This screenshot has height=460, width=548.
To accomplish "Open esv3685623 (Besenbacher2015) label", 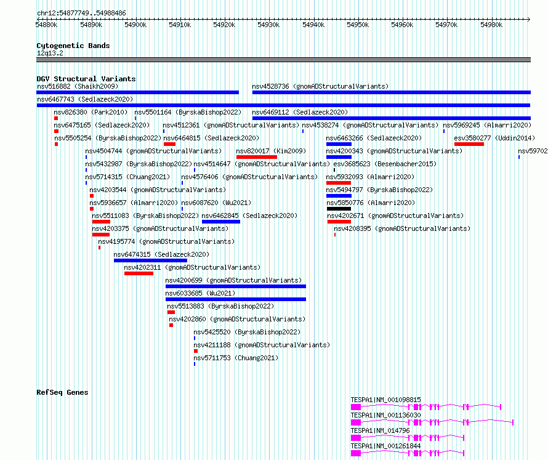I will [x=385, y=164].
